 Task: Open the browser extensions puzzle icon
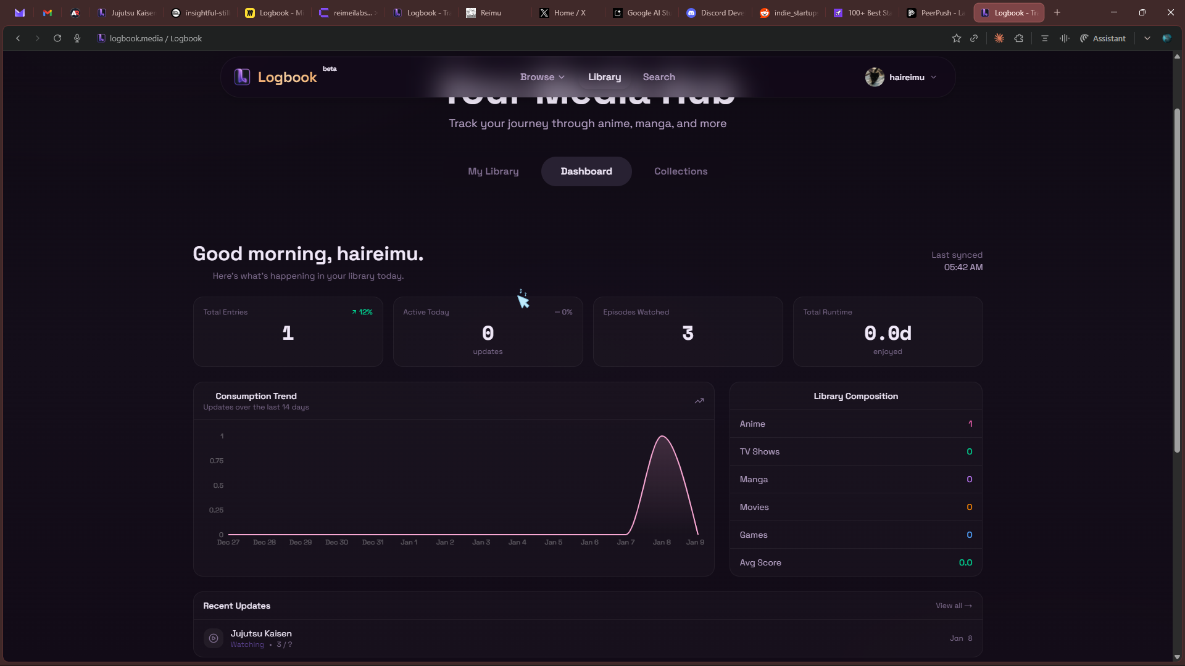pyautogui.click(x=1019, y=38)
